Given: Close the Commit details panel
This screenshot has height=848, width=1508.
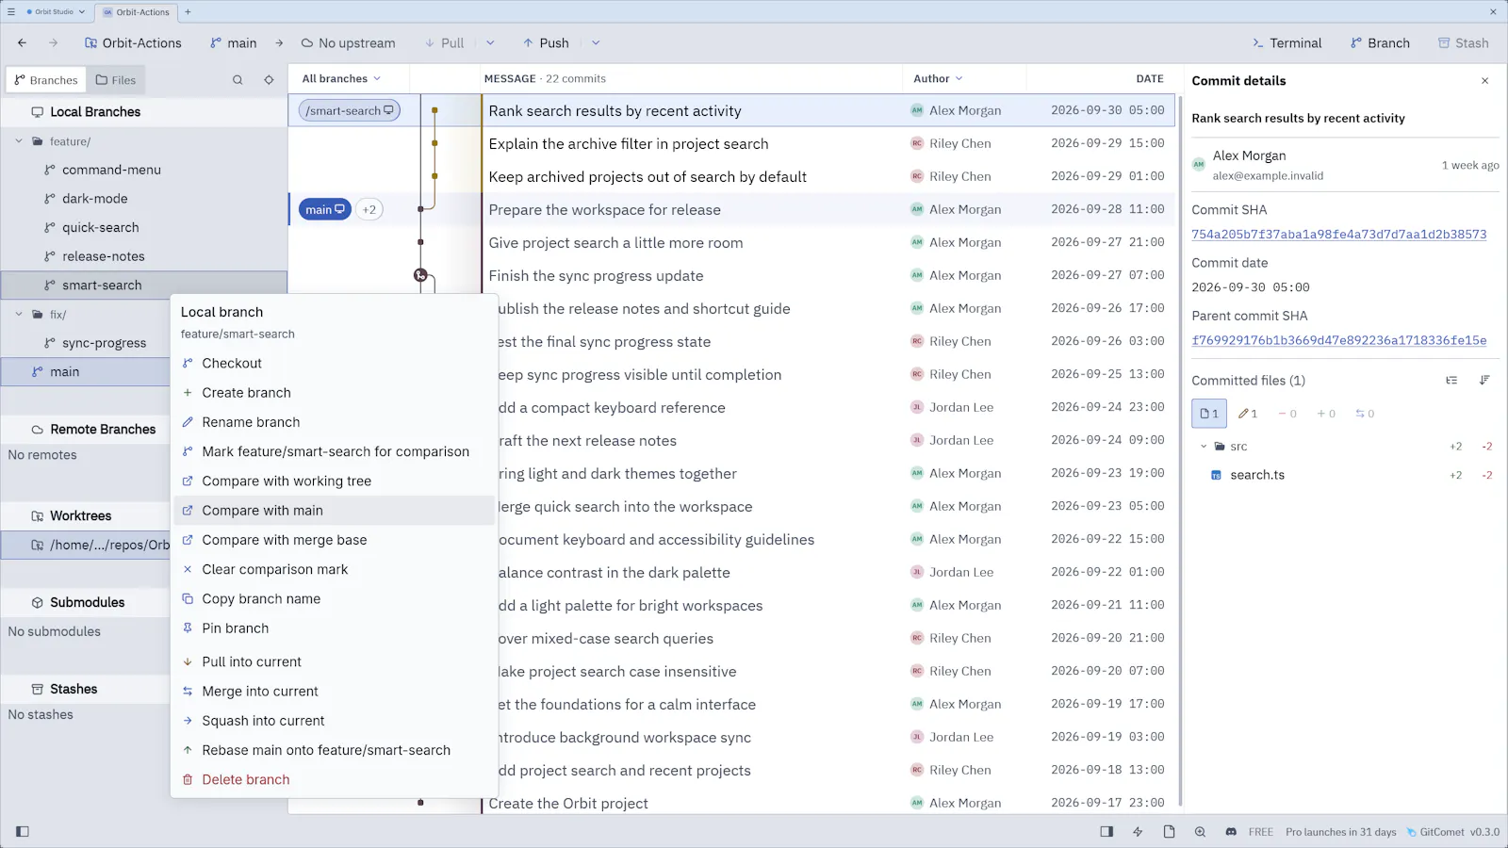Looking at the screenshot, I should coord(1485,81).
